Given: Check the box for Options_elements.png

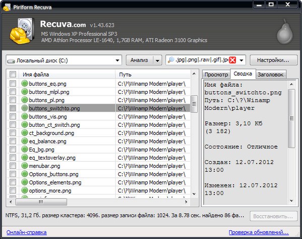Looking at the screenshot, I should coord(13,182).
